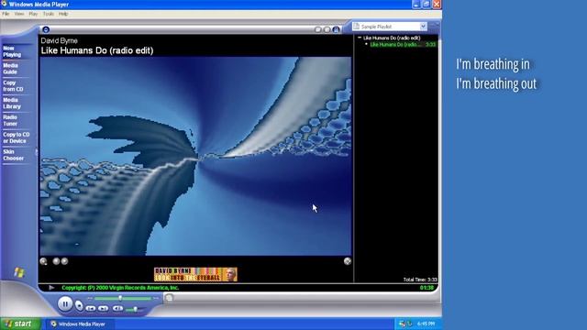The width and height of the screenshot is (587, 330).
Task: Select the green Like Humans Do track
Action: [403, 45]
